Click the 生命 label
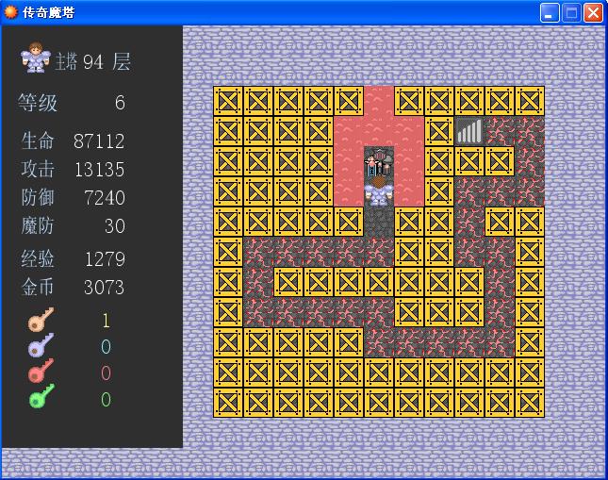 point(37,141)
